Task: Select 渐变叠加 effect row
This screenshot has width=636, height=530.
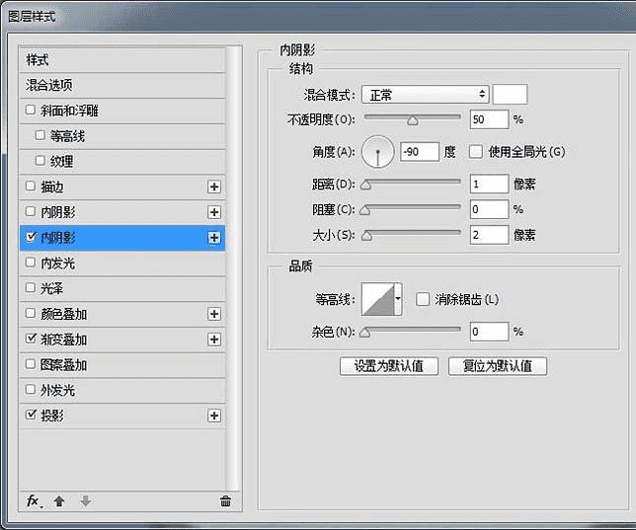Action: click(121, 340)
